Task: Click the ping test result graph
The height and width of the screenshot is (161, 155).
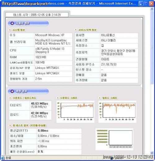Action: tap(114, 139)
